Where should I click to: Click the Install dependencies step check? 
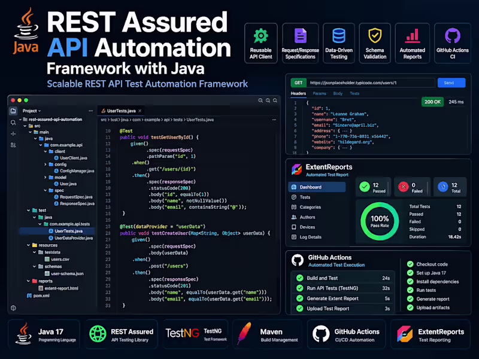[x=410, y=281]
